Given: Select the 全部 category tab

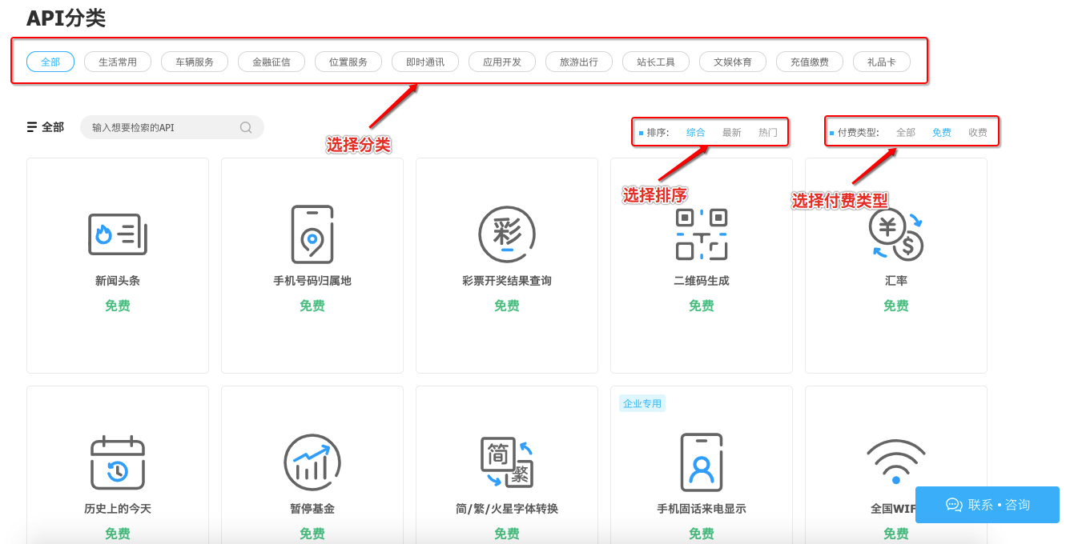Looking at the screenshot, I should tap(50, 62).
